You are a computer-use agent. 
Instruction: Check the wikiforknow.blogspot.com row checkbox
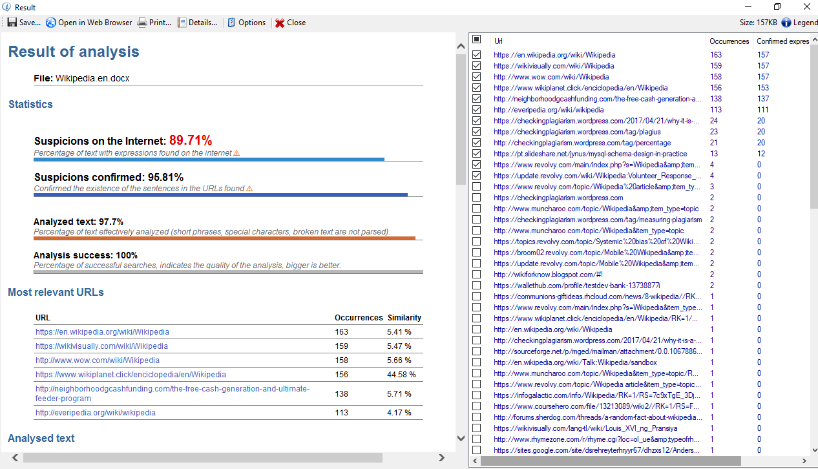coord(476,275)
